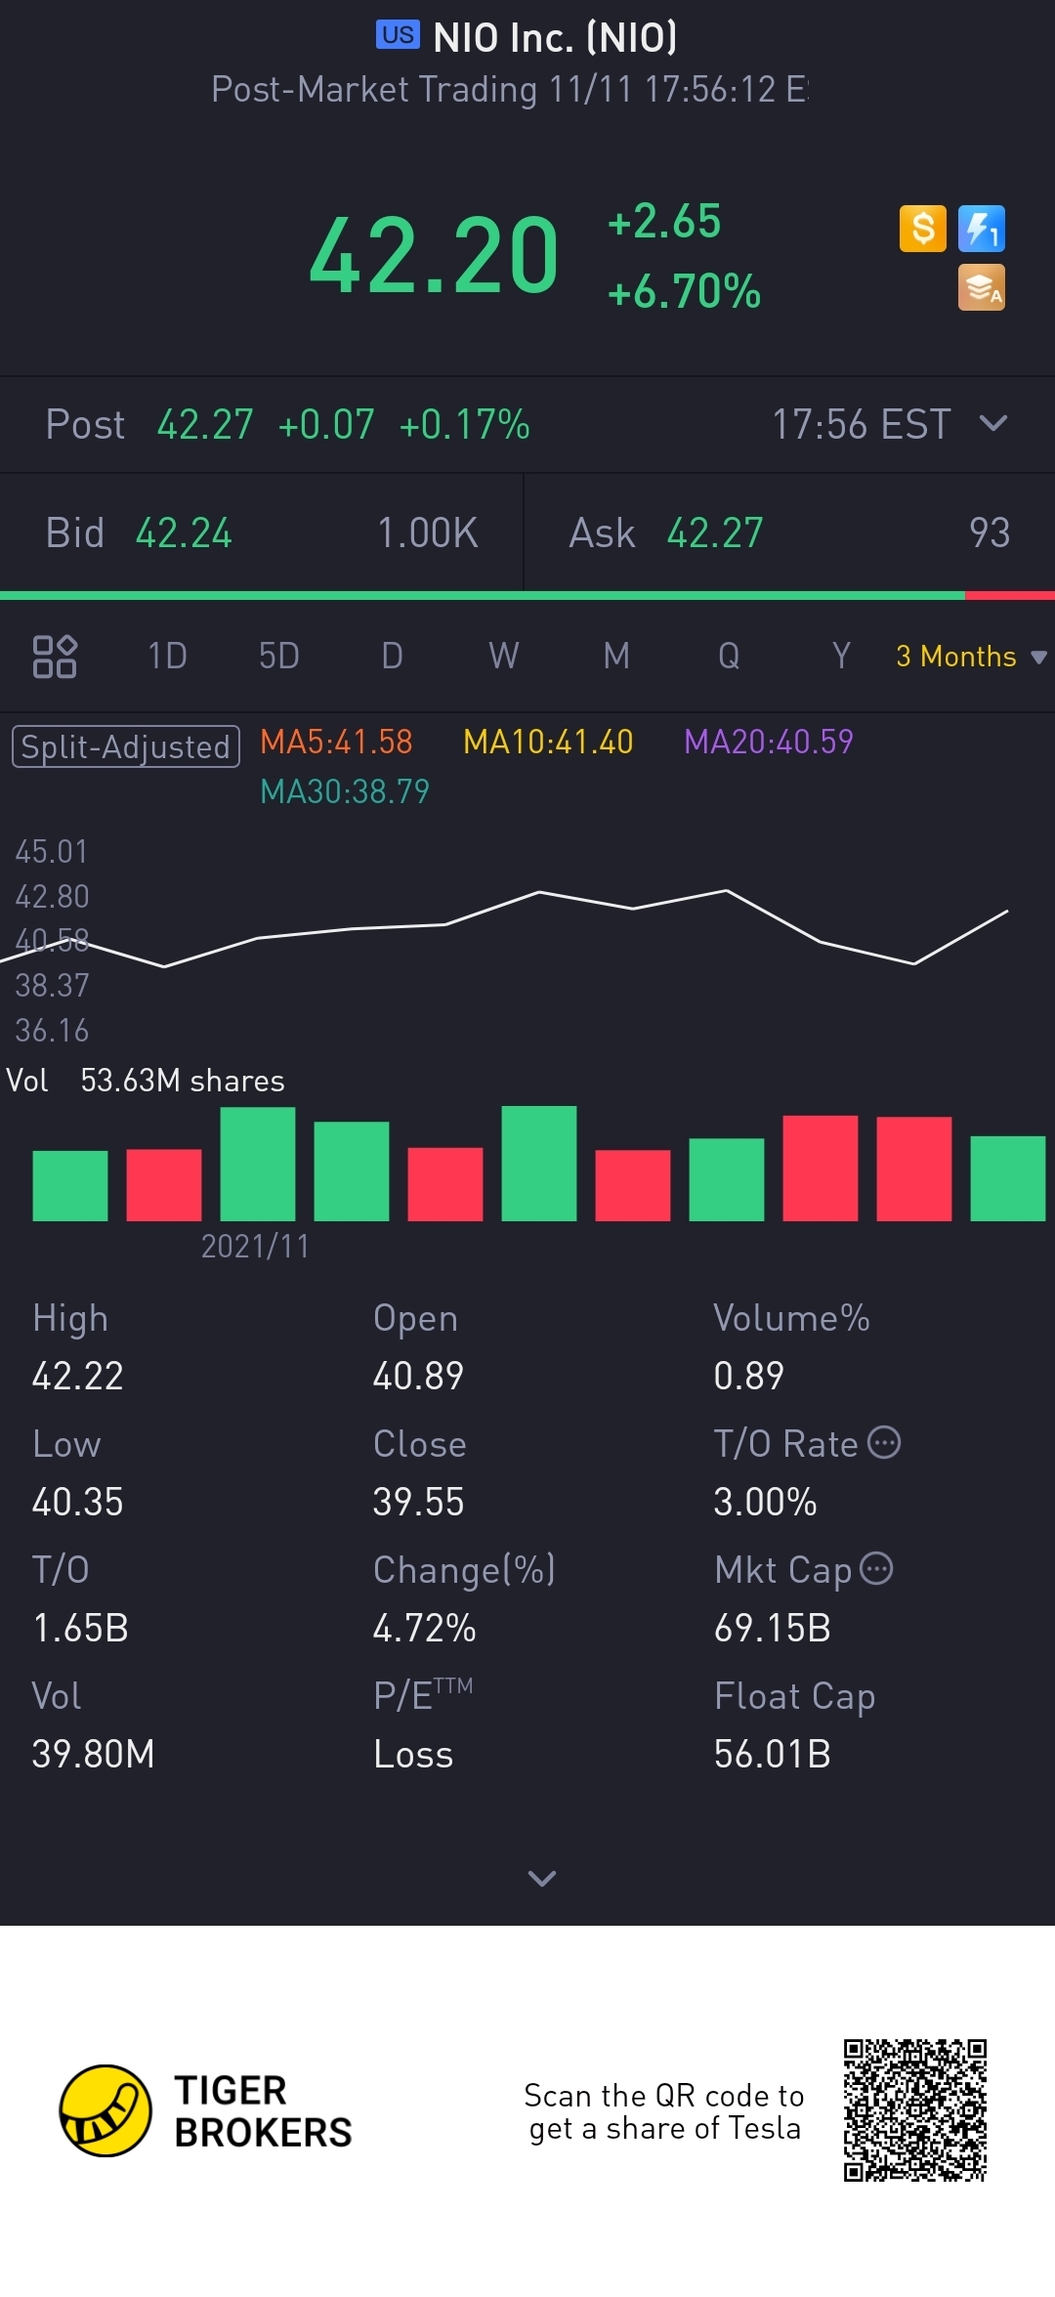Screen dimensions: 1055x2297
Task: Select the M monthly chart tab
Action: coord(616,656)
